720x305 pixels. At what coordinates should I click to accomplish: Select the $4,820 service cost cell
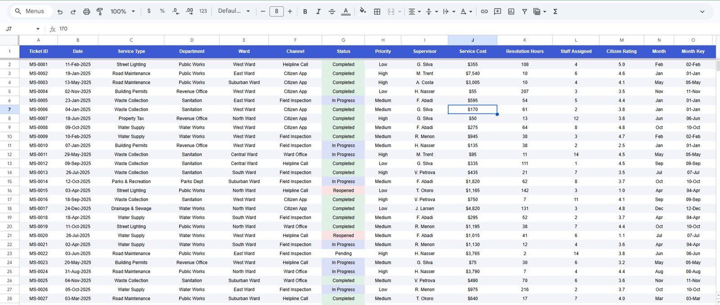472,208
